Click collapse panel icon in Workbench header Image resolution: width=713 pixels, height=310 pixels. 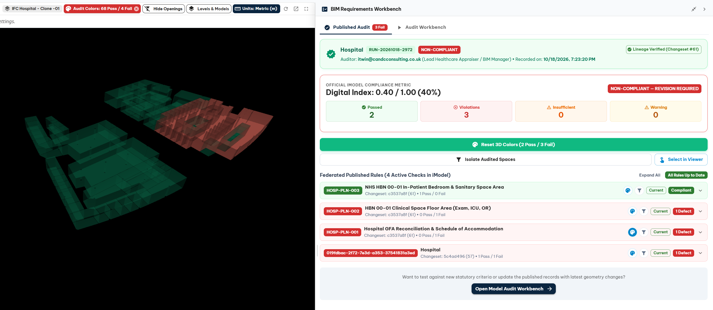pyautogui.click(x=694, y=9)
